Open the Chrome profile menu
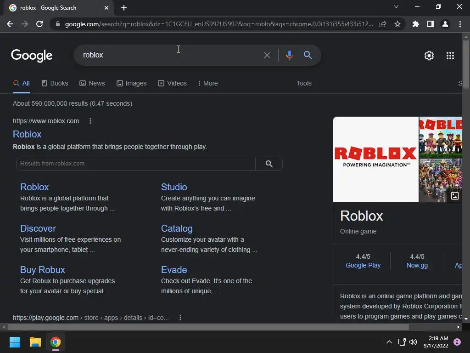470x353 pixels. [x=445, y=24]
